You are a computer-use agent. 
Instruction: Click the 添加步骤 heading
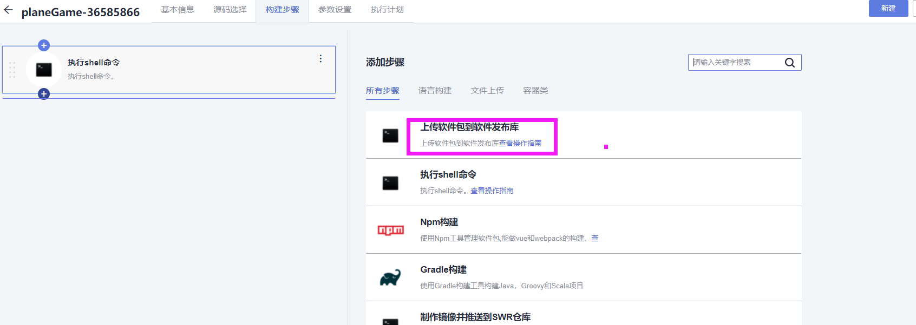[x=385, y=63]
